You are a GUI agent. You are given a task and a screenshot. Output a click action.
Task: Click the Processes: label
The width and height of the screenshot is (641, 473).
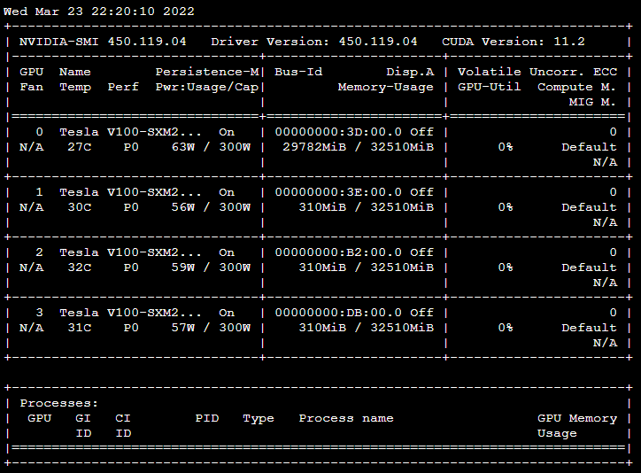59,403
